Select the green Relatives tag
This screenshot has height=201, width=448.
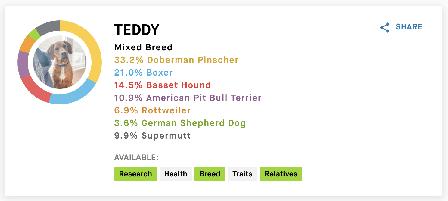[x=281, y=174]
